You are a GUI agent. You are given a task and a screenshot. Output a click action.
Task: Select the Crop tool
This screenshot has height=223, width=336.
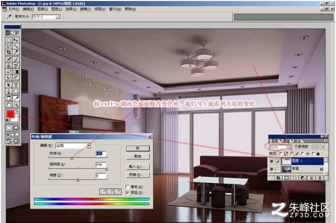point(9,52)
